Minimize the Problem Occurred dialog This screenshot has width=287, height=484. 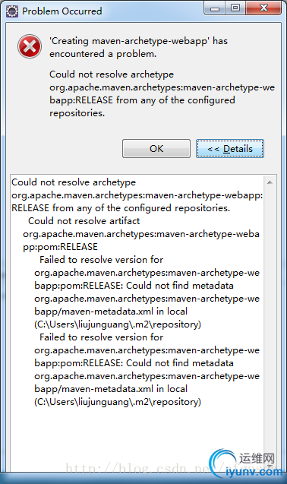coord(215,8)
